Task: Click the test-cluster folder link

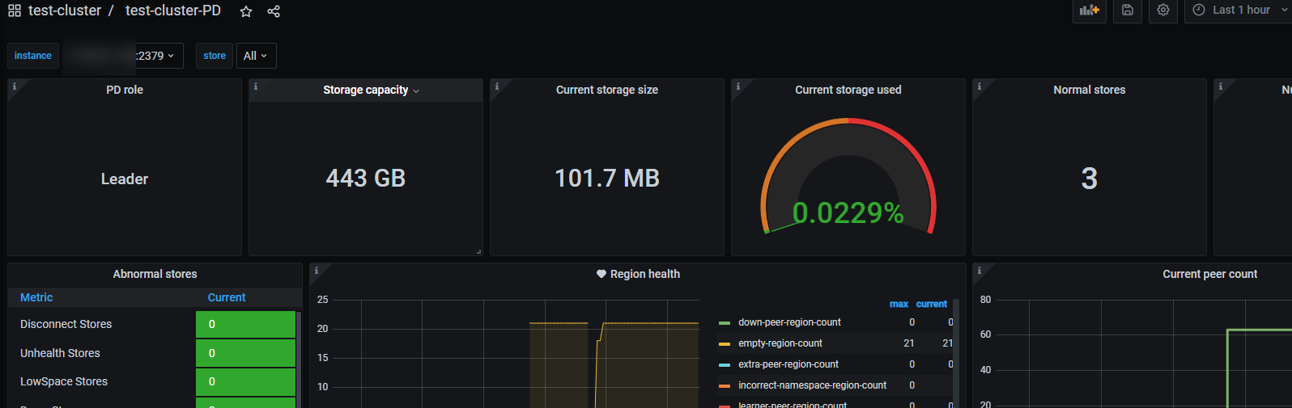Action: coord(65,11)
